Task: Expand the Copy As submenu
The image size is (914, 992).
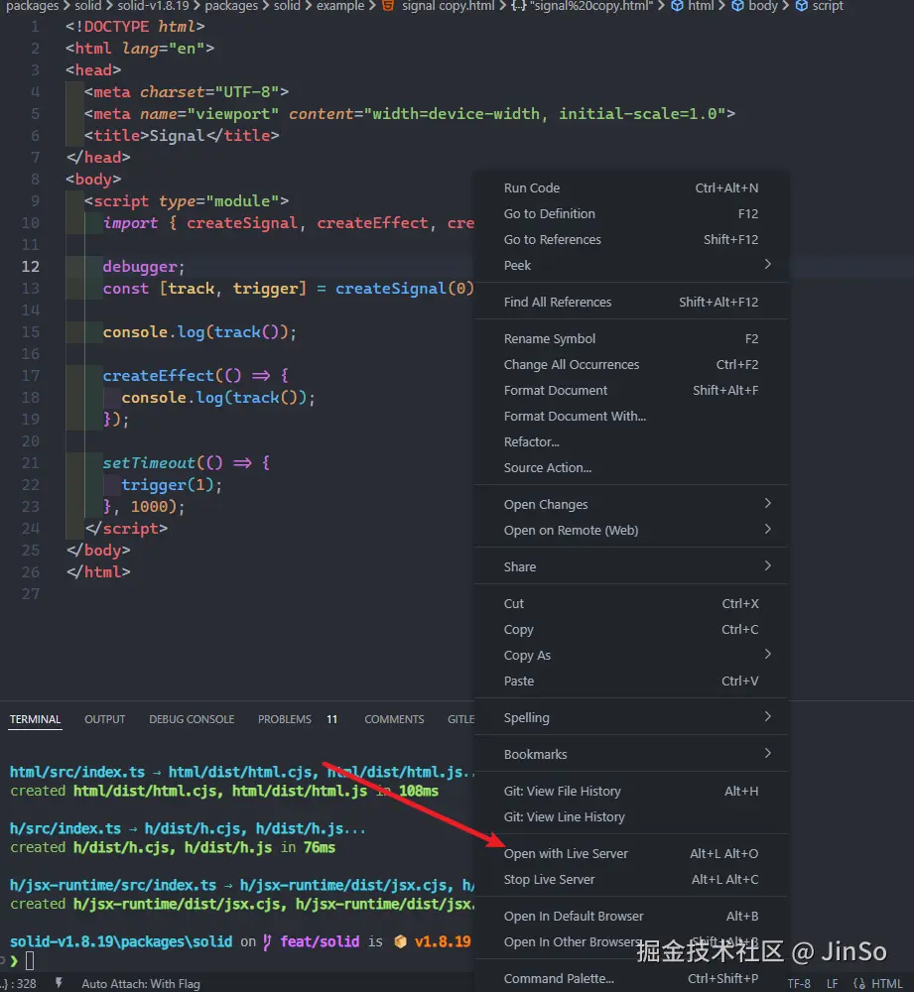Action: click(631, 656)
